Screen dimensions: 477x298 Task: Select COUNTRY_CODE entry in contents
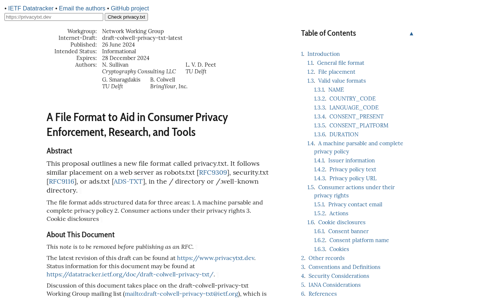353,99
